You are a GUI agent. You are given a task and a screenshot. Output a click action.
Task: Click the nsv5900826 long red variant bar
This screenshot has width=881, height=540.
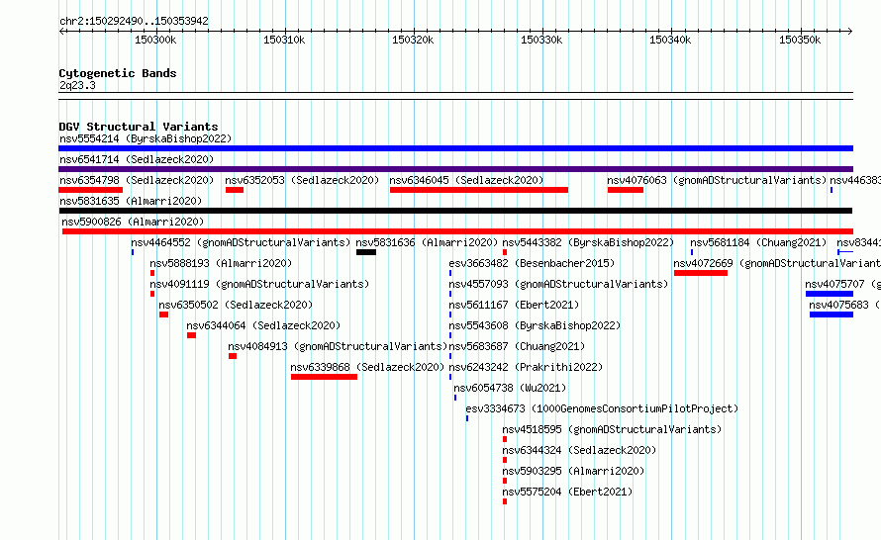(457, 231)
